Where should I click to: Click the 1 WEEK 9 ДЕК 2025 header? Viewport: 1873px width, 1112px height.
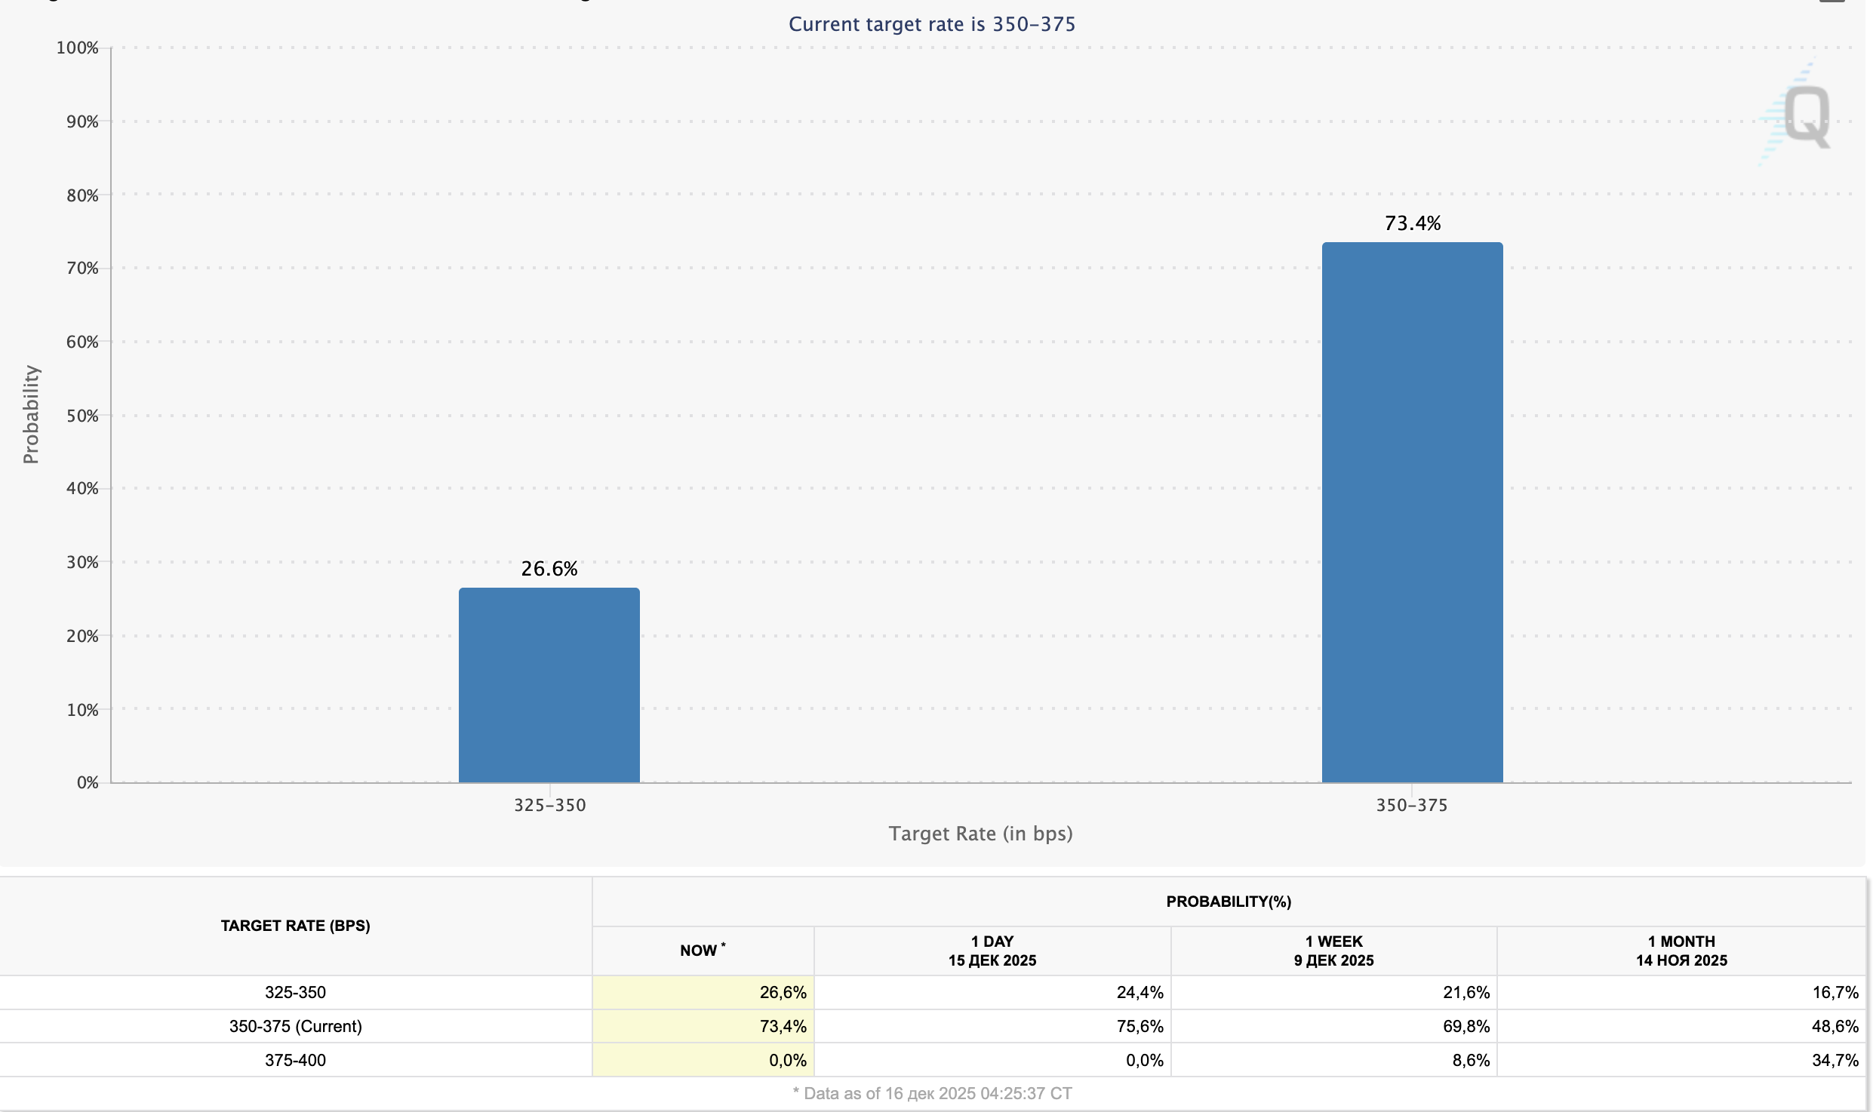(1333, 951)
